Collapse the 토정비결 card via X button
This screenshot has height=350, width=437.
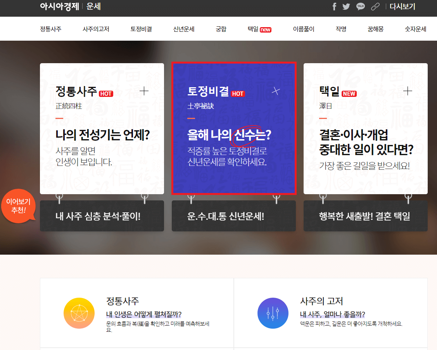coord(276,91)
